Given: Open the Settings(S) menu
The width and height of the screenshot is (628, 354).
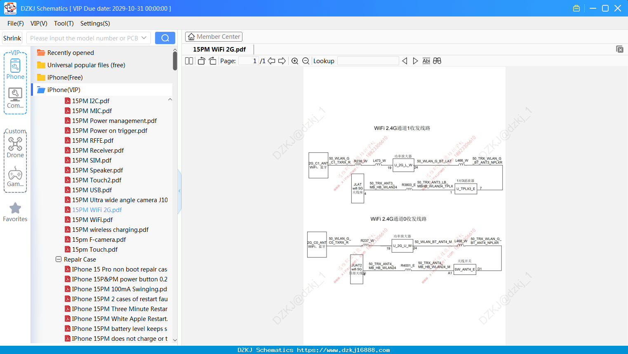Looking at the screenshot, I should point(95,24).
